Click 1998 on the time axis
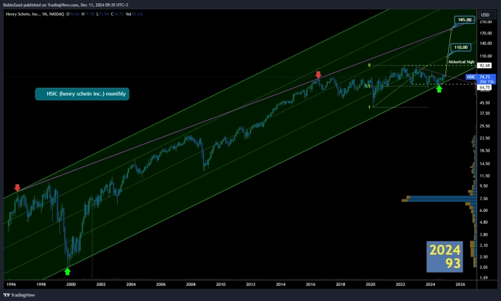 coord(41,284)
